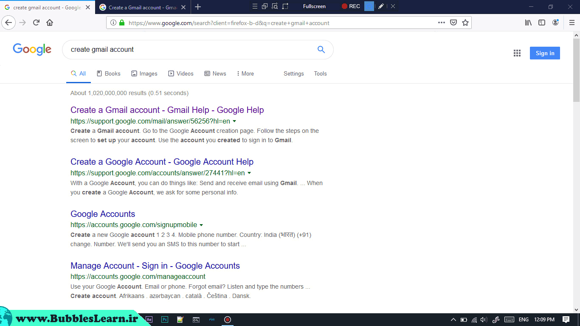580x326 pixels.
Task: Click the blue magnifier search button
Action: pos(321,50)
